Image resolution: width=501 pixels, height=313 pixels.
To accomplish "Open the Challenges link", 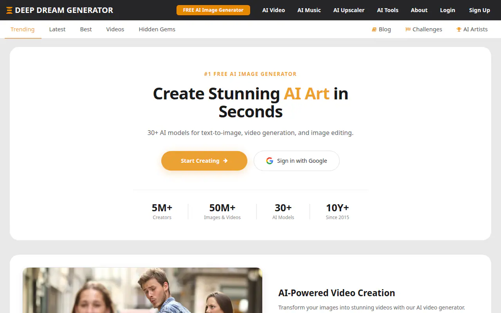I will (424, 29).
